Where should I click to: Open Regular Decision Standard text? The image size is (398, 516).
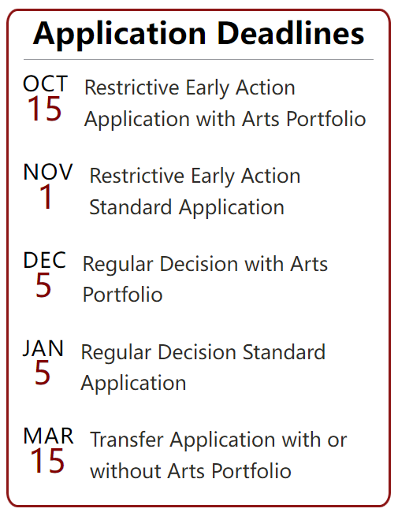click(203, 352)
